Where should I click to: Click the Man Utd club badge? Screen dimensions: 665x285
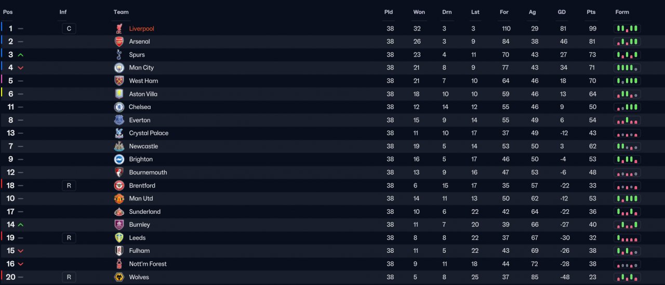119,198
